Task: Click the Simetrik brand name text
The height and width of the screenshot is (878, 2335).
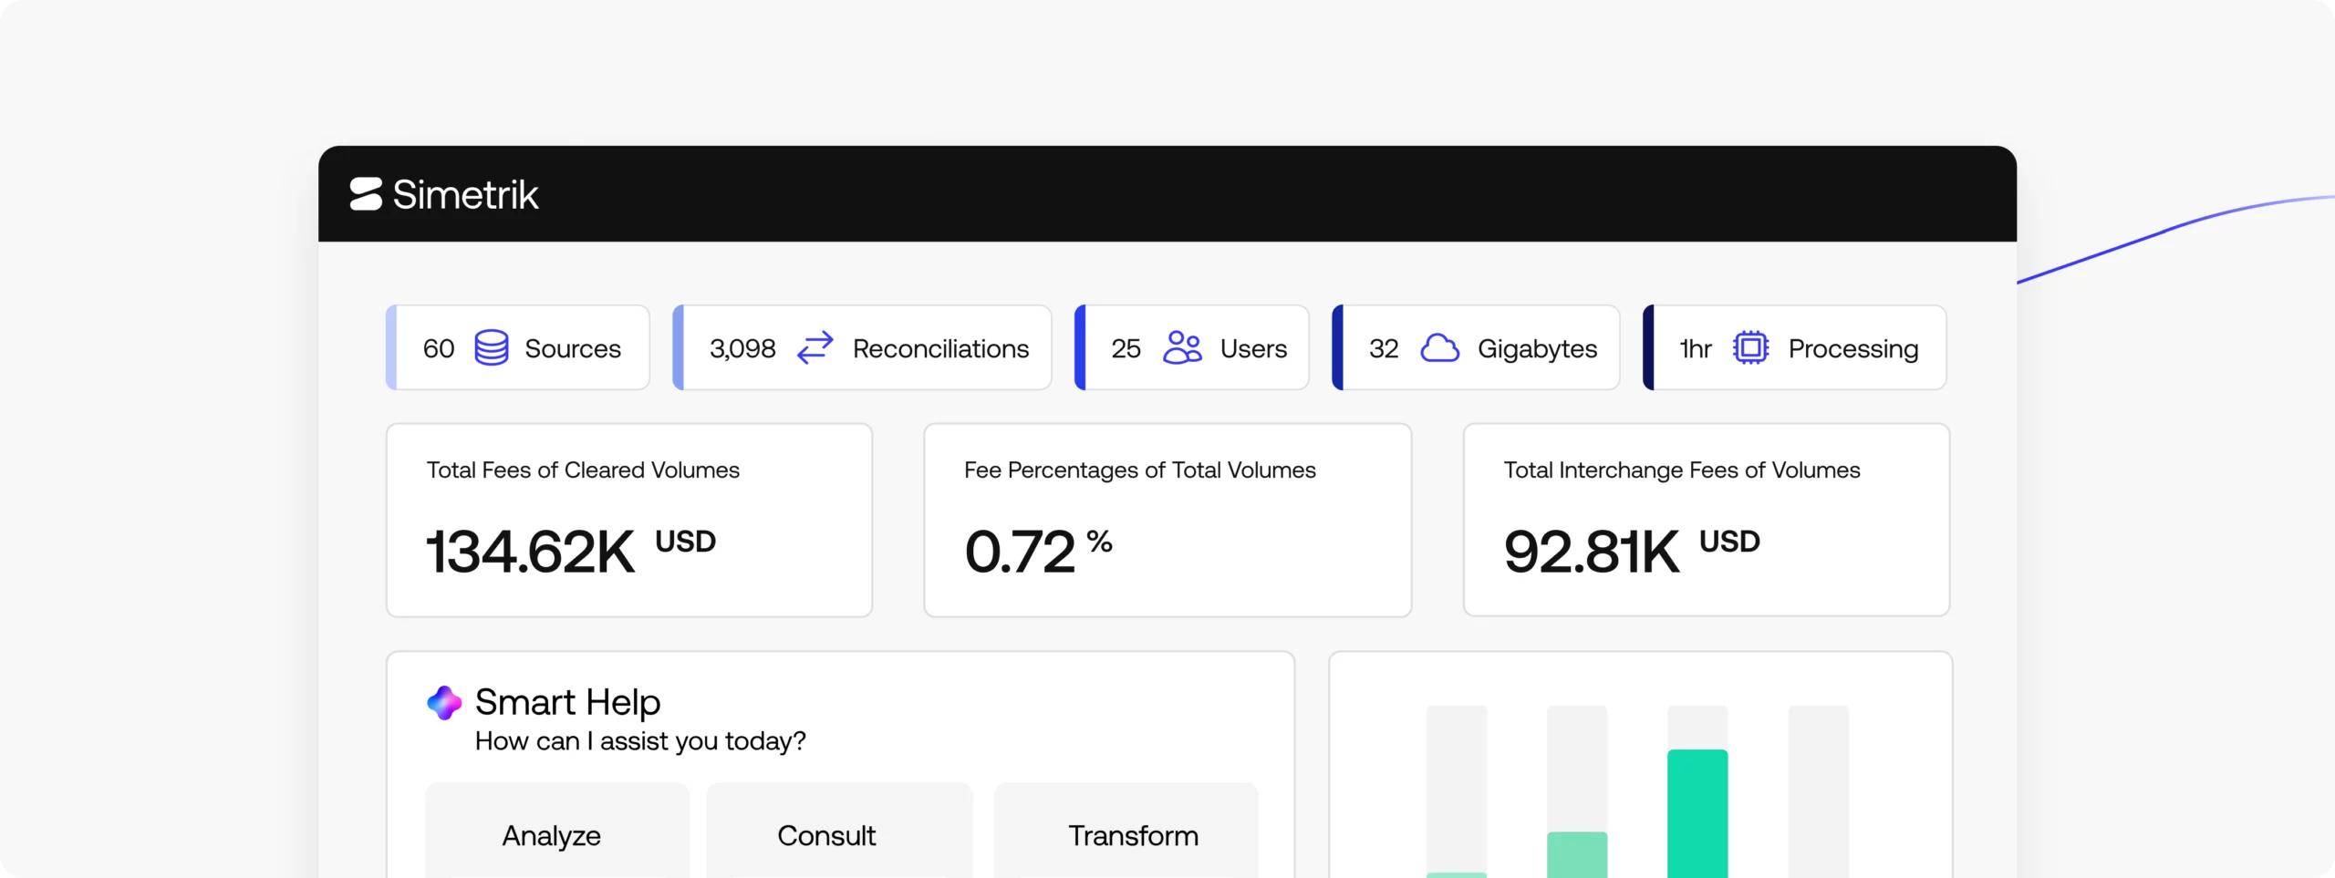Action: point(465,194)
